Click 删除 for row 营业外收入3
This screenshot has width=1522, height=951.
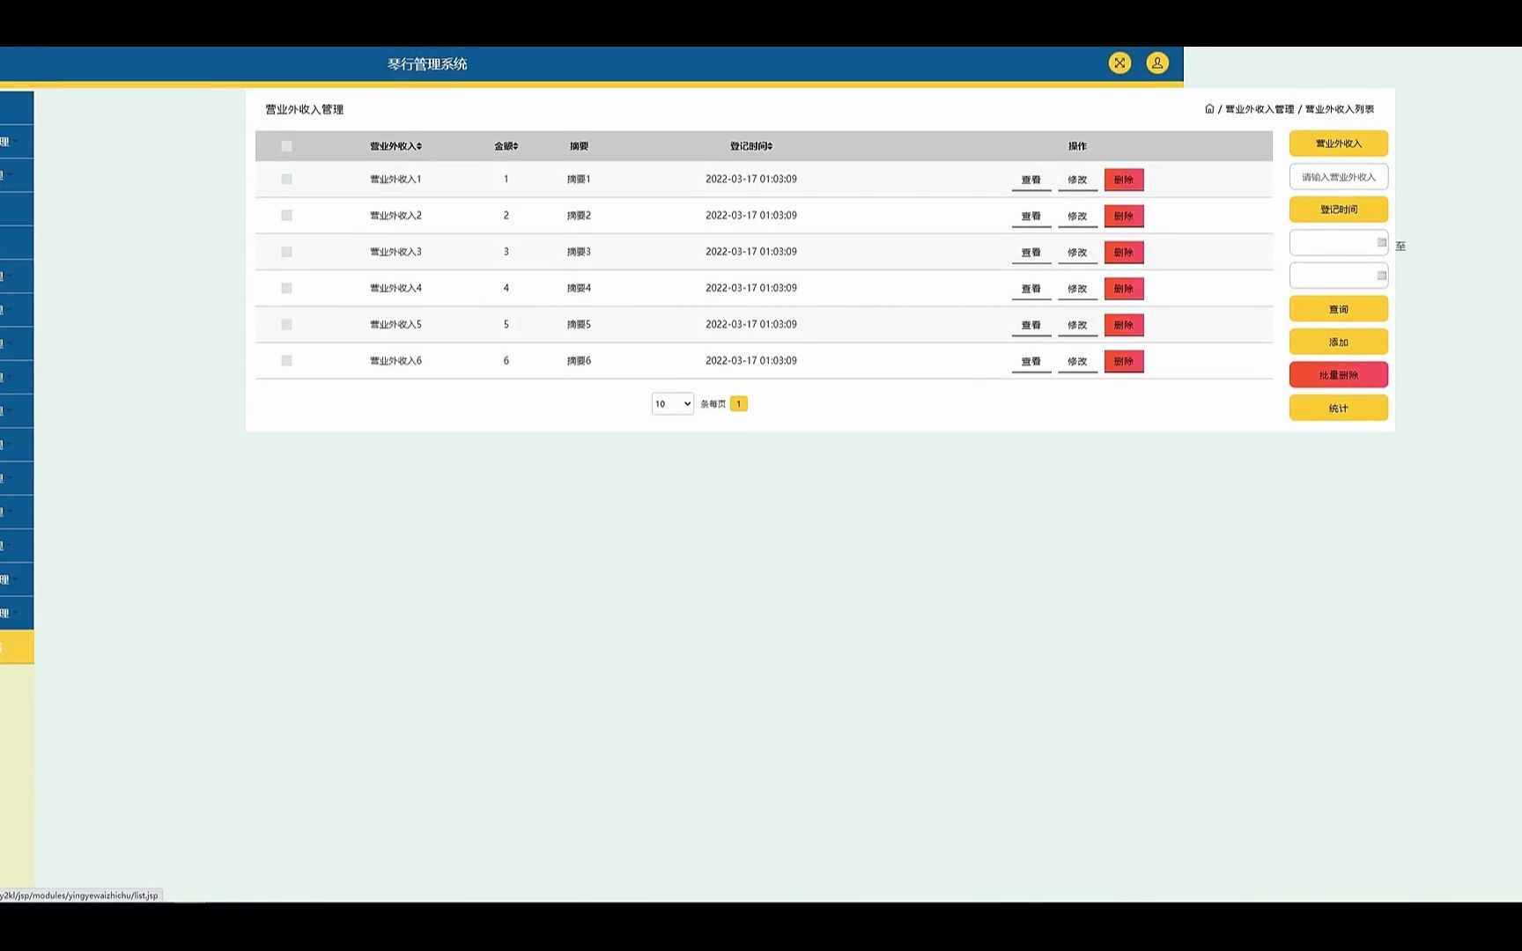click(x=1124, y=252)
